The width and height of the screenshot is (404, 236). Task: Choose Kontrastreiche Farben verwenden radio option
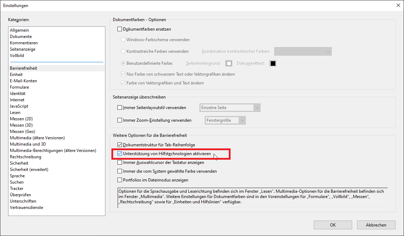tap(123, 51)
